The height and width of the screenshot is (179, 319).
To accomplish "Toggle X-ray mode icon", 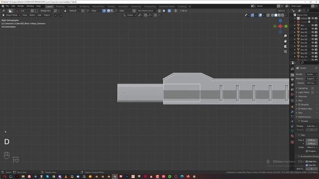I will pyautogui.click(x=268, y=15).
